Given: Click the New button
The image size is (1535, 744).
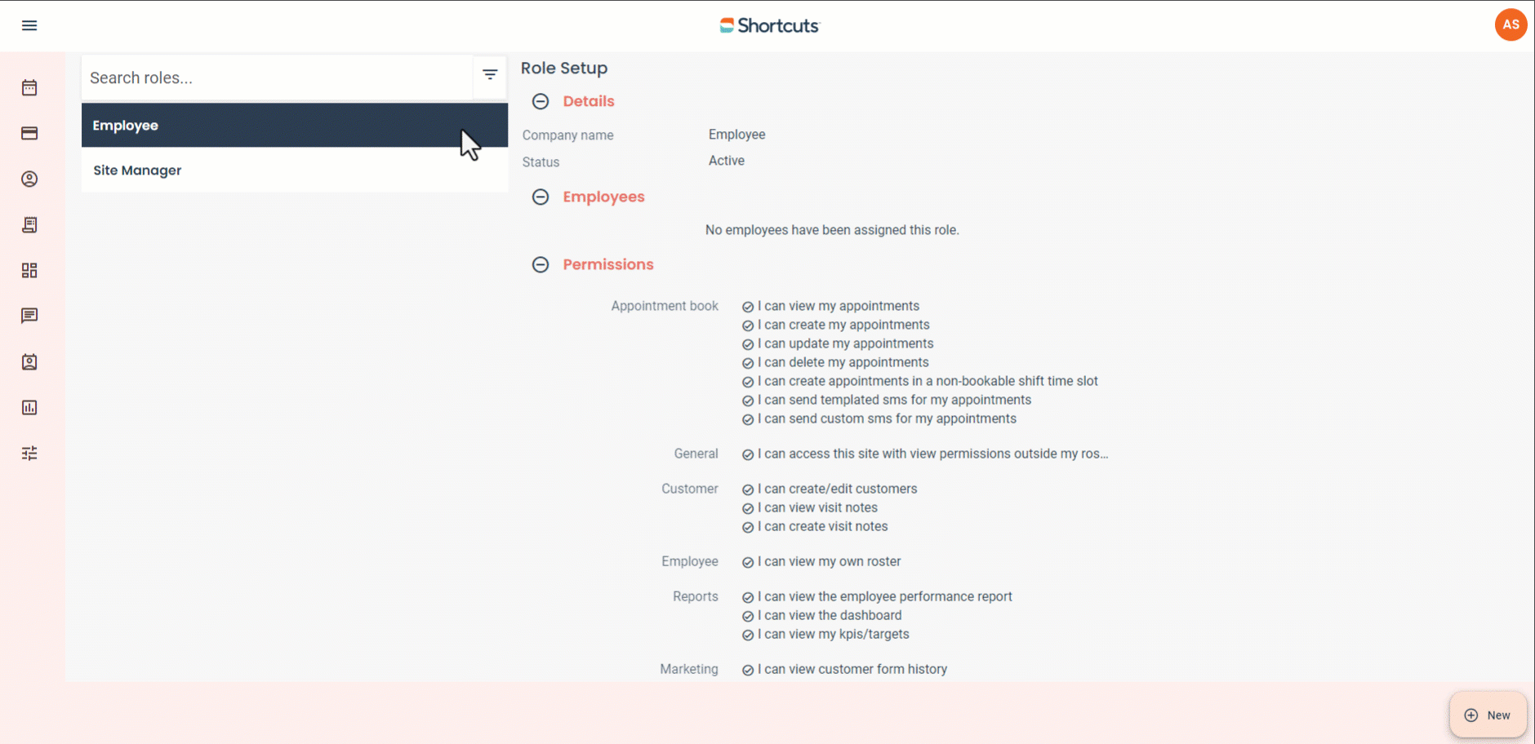Looking at the screenshot, I should click(1488, 715).
